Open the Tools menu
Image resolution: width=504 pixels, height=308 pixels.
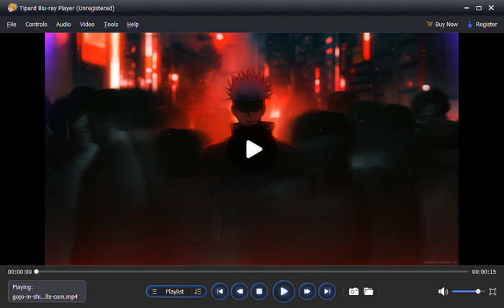tap(111, 24)
